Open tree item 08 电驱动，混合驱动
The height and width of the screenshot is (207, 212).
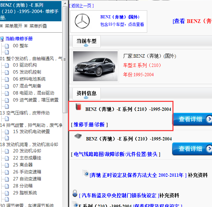pyautogui.click(x=34, y=93)
